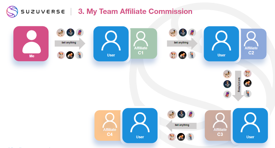
Task: Select the spray can avatar above the first arrow
Action: [79, 32]
